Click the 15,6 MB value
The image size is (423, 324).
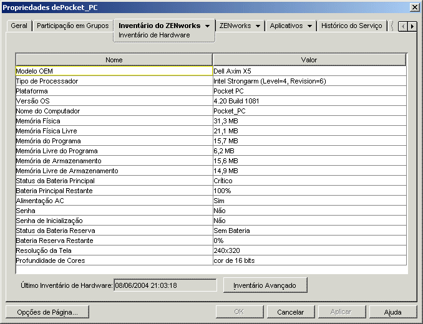point(309,161)
